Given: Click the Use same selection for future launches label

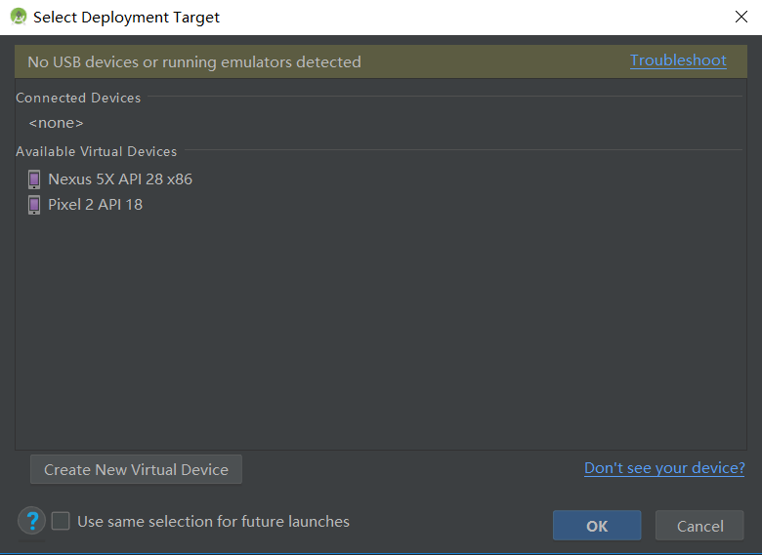Looking at the screenshot, I should pos(213,522).
